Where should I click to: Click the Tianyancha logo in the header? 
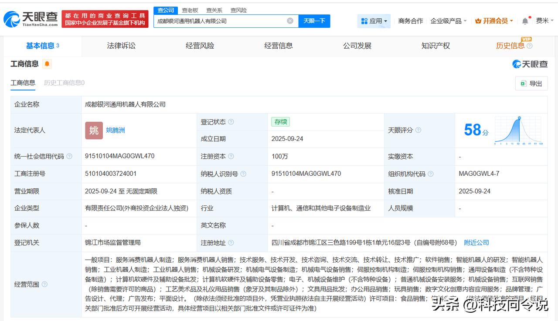(31, 19)
